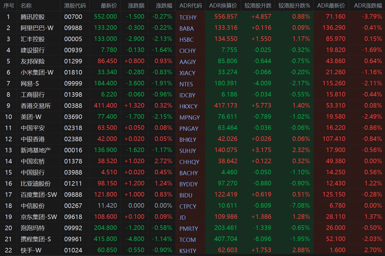Select the 腾讯控股 stock name

click(x=33, y=17)
